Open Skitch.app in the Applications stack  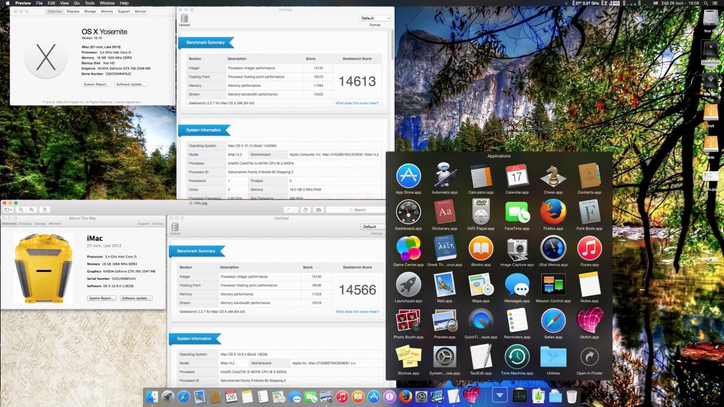589,320
